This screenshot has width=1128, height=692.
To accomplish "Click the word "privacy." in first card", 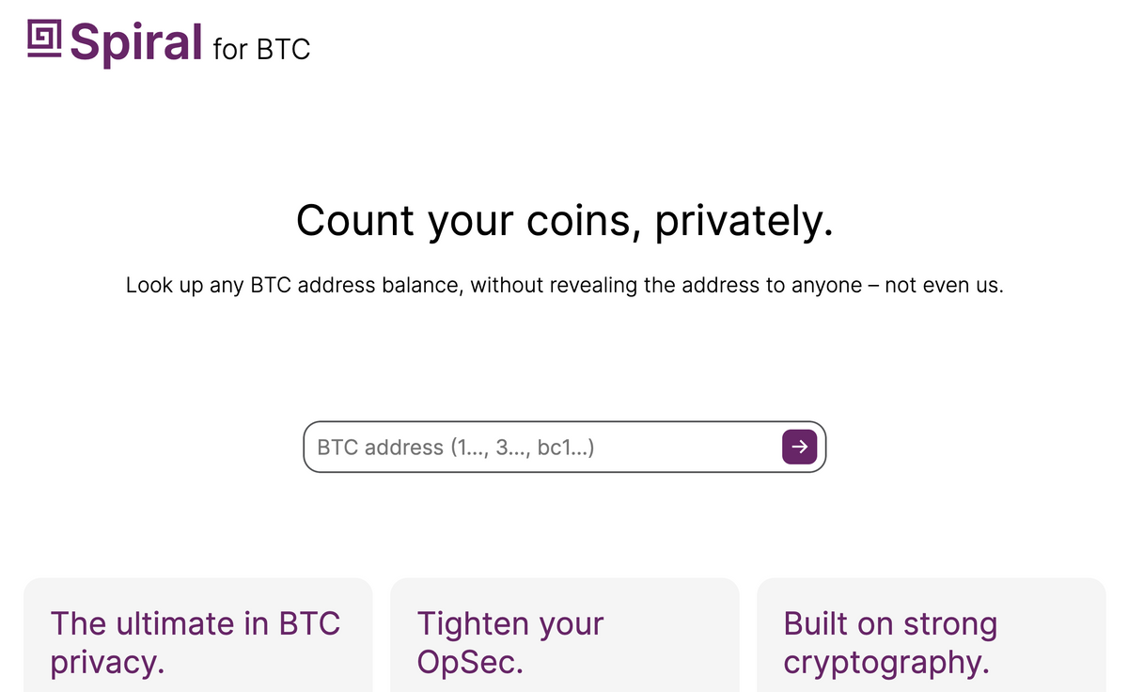I will click(x=107, y=663).
